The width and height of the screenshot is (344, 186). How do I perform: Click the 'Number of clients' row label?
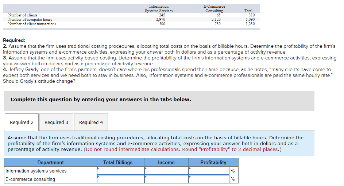[x=23, y=15]
